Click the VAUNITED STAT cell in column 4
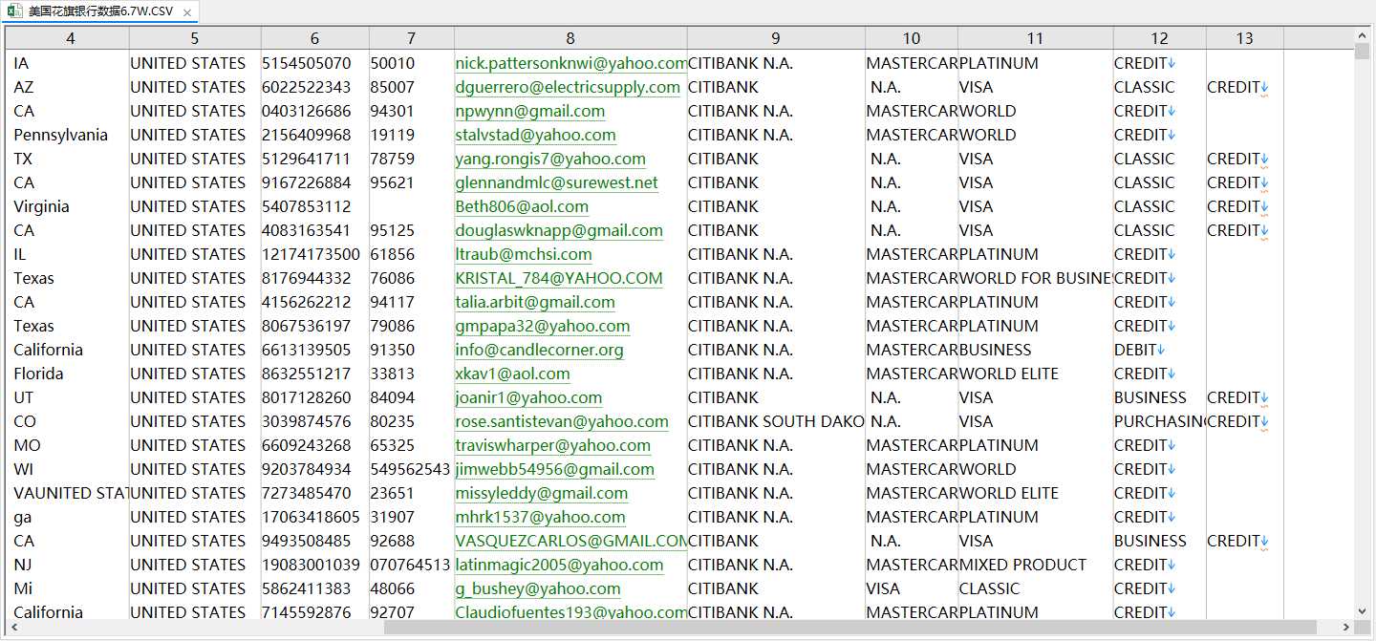The width and height of the screenshot is (1376, 641). (x=71, y=493)
